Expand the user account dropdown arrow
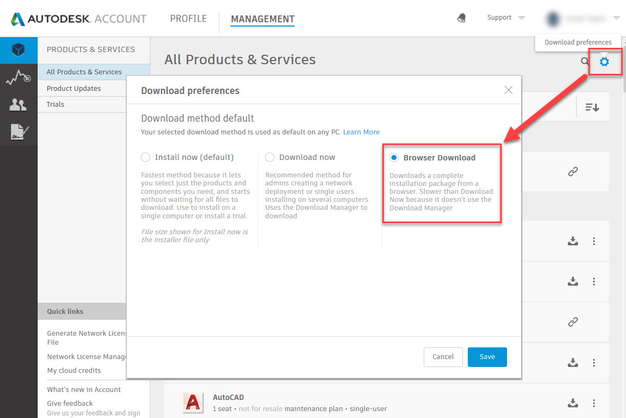Screen dimensions: 626x418 [x=617, y=18]
